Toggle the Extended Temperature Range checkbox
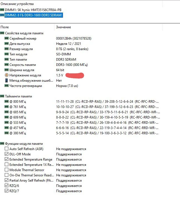This screenshot has height=206, width=180. (6, 159)
